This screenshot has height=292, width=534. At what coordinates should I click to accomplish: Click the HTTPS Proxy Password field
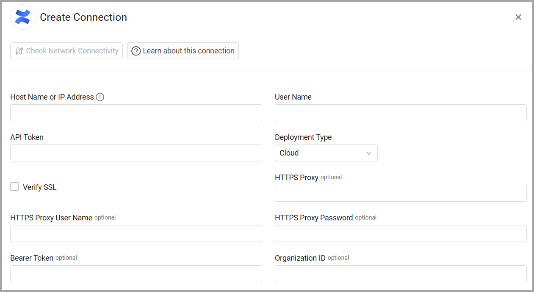[401, 234]
